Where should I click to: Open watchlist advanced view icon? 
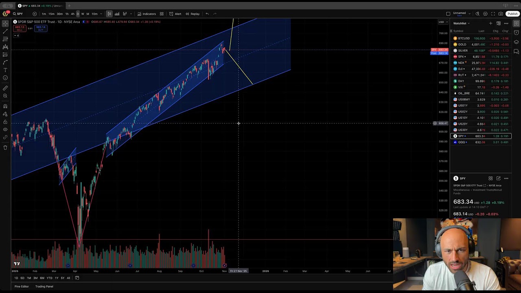coord(498,23)
